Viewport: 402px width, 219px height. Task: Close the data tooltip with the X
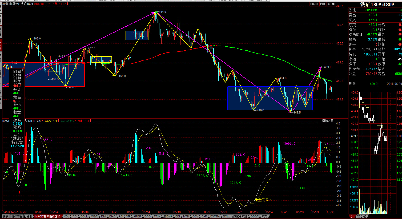[x=23, y=70]
